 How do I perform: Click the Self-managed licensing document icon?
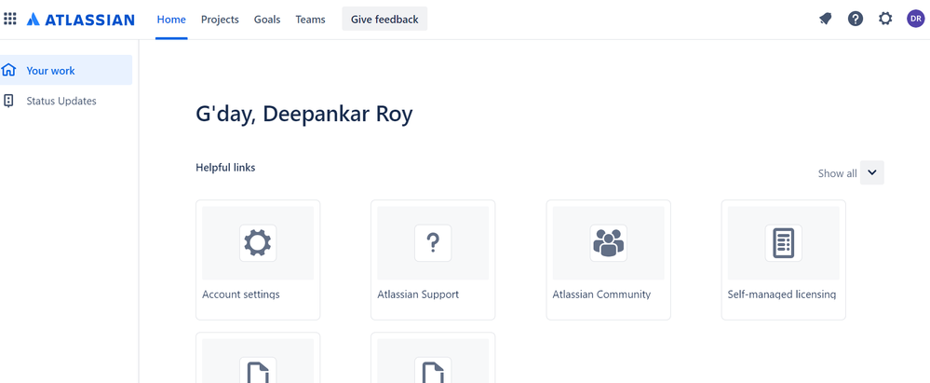784,243
